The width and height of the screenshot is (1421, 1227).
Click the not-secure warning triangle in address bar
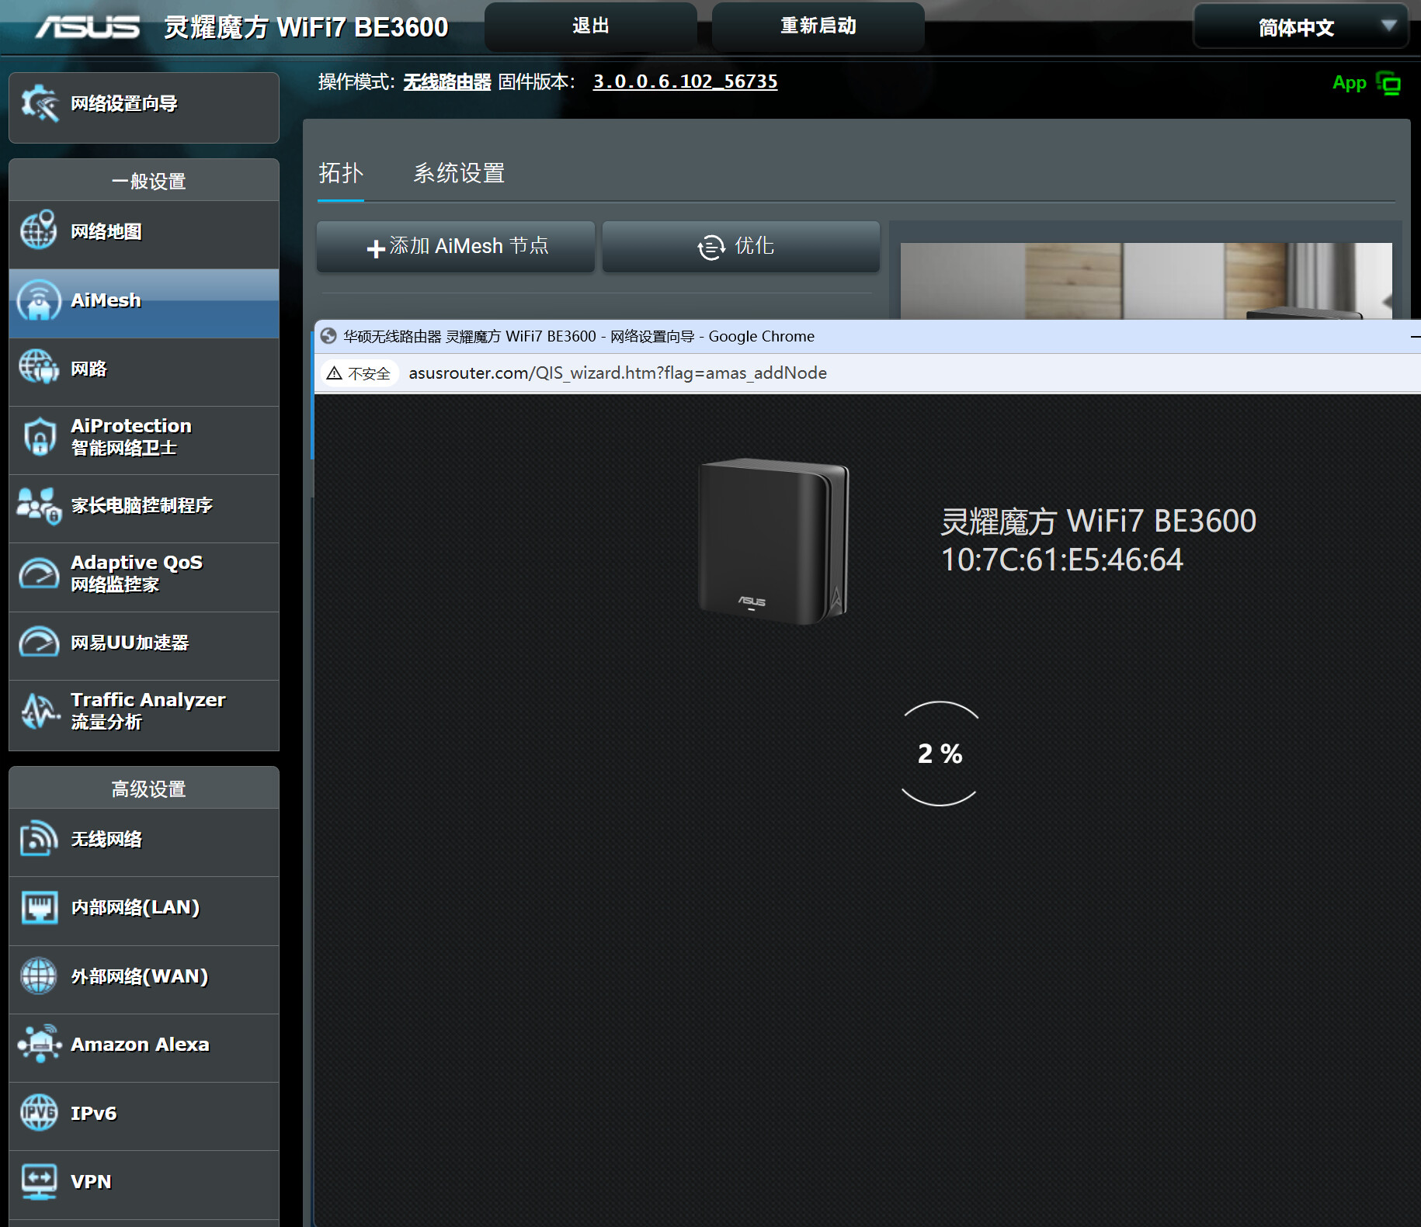(x=335, y=373)
